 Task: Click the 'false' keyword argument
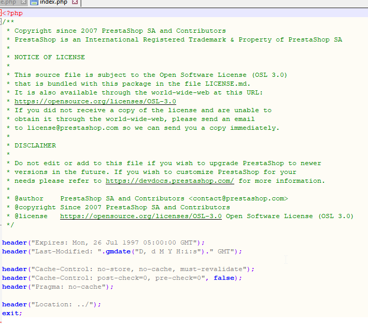[224, 278]
